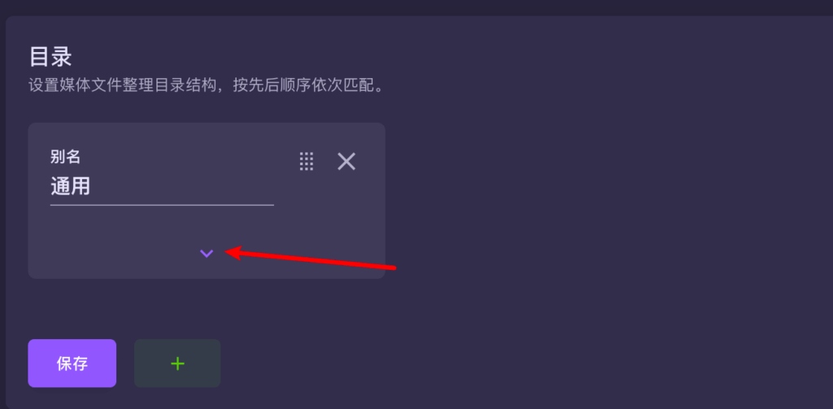This screenshot has width=833, height=409.
Task: Delete directory entry using the cross icon
Action: pyautogui.click(x=347, y=161)
